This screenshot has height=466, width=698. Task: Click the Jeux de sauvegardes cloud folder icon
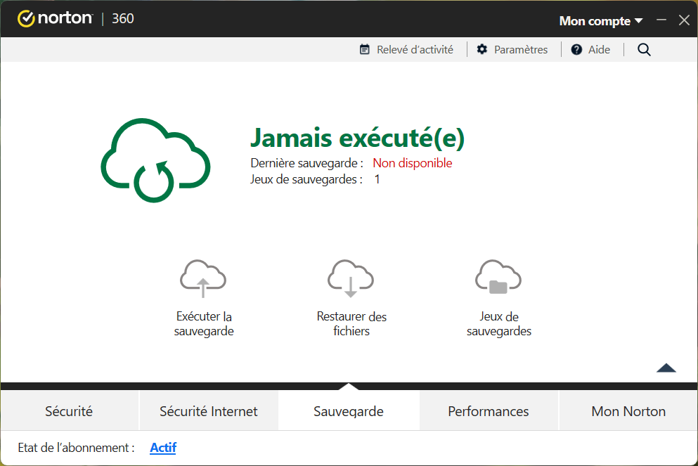click(x=498, y=278)
